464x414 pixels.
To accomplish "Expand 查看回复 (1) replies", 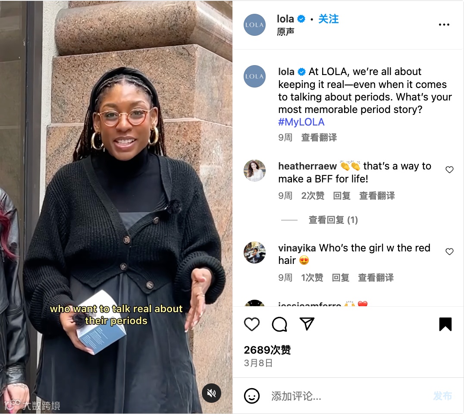I will (x=333, y=220).
